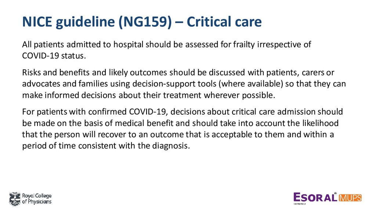The height and width of the screenshot is (211, 376).
Task: Click the words "medical benefit"
Action: coord(144,123)
